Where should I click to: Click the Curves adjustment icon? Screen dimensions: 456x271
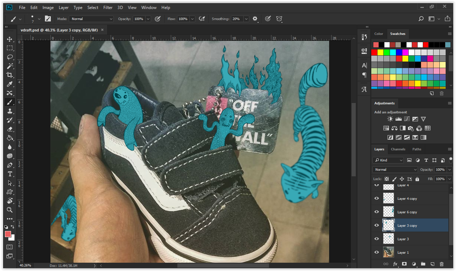tap(407, 119)
